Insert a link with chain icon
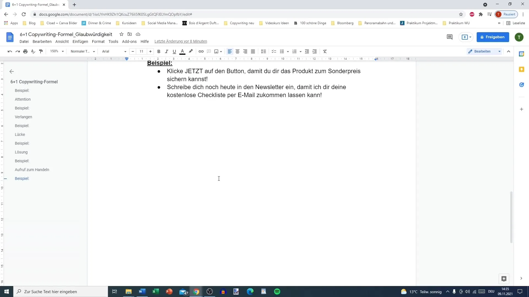Viewport: 529px width, 297px height. click(x=201, y=51)
